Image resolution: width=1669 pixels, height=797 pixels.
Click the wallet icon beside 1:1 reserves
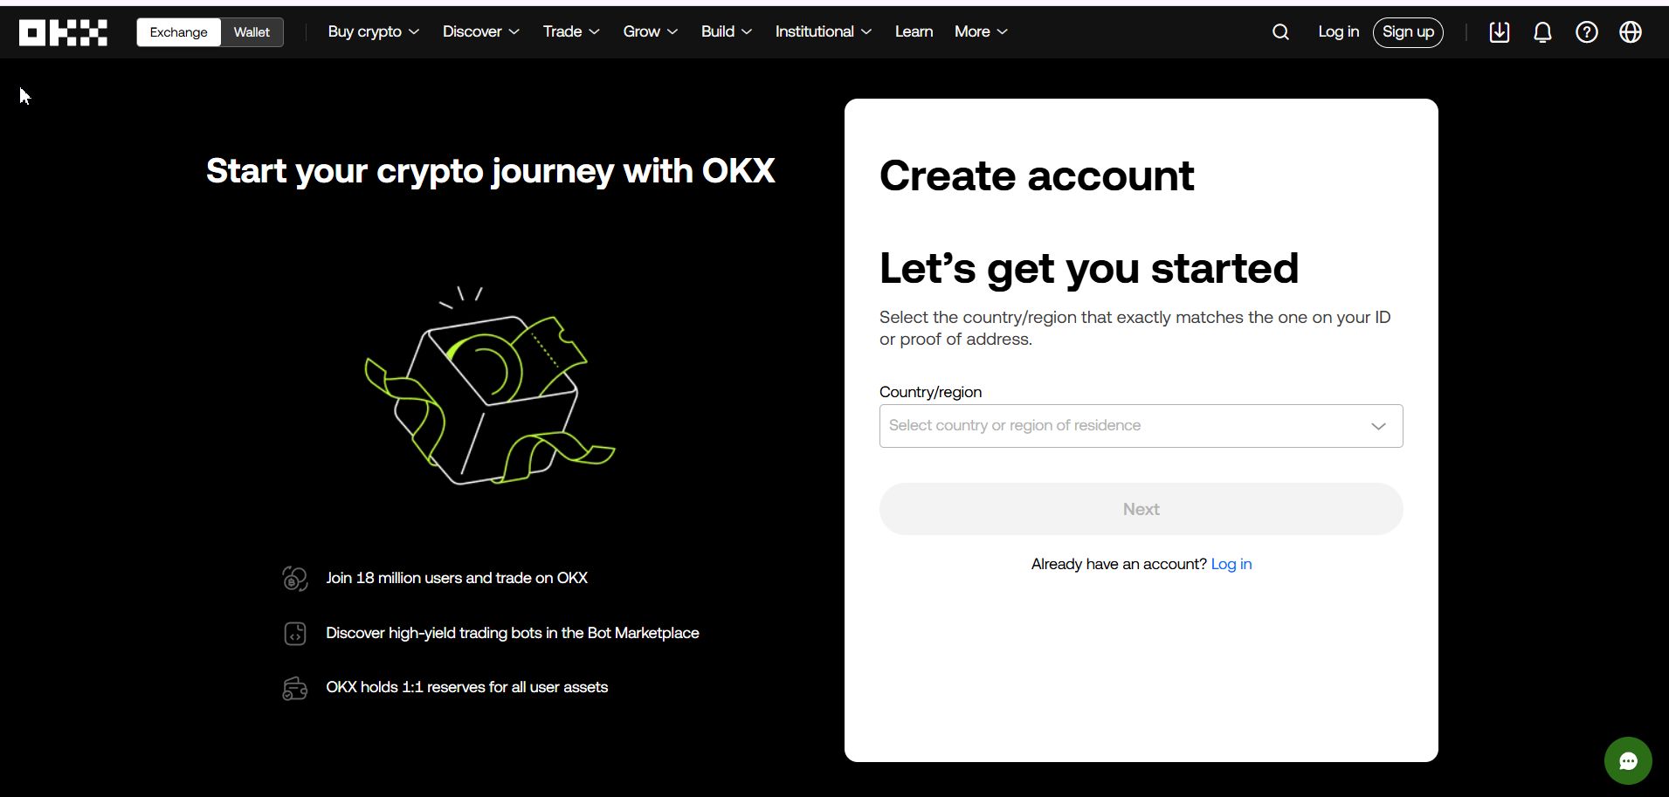click(295, 688)
